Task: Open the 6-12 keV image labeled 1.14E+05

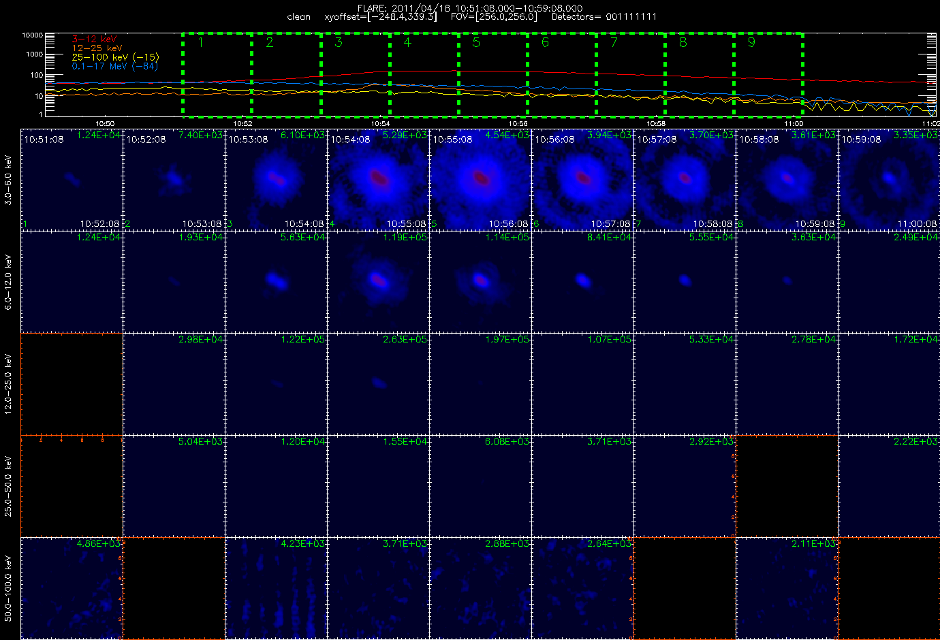Action: tap(481, 281)
